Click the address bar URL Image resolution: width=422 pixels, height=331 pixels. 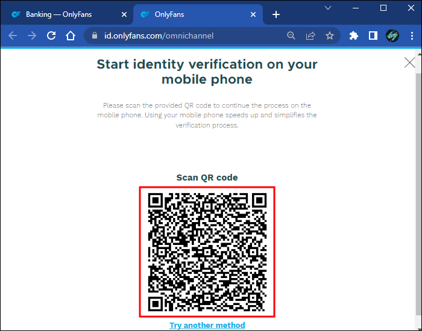coord(159,36)
